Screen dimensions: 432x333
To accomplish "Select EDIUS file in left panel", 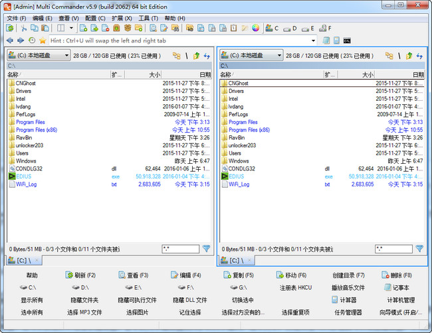I will pyautogui.click(x=109, y=176).
